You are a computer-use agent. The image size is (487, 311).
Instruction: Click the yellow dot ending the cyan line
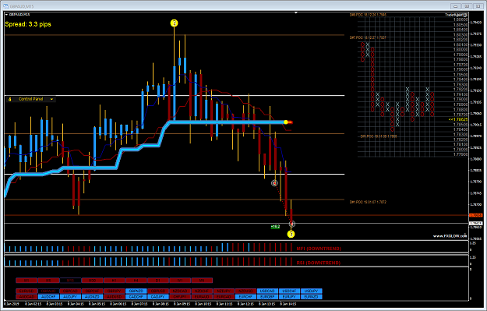coord(286,122)
